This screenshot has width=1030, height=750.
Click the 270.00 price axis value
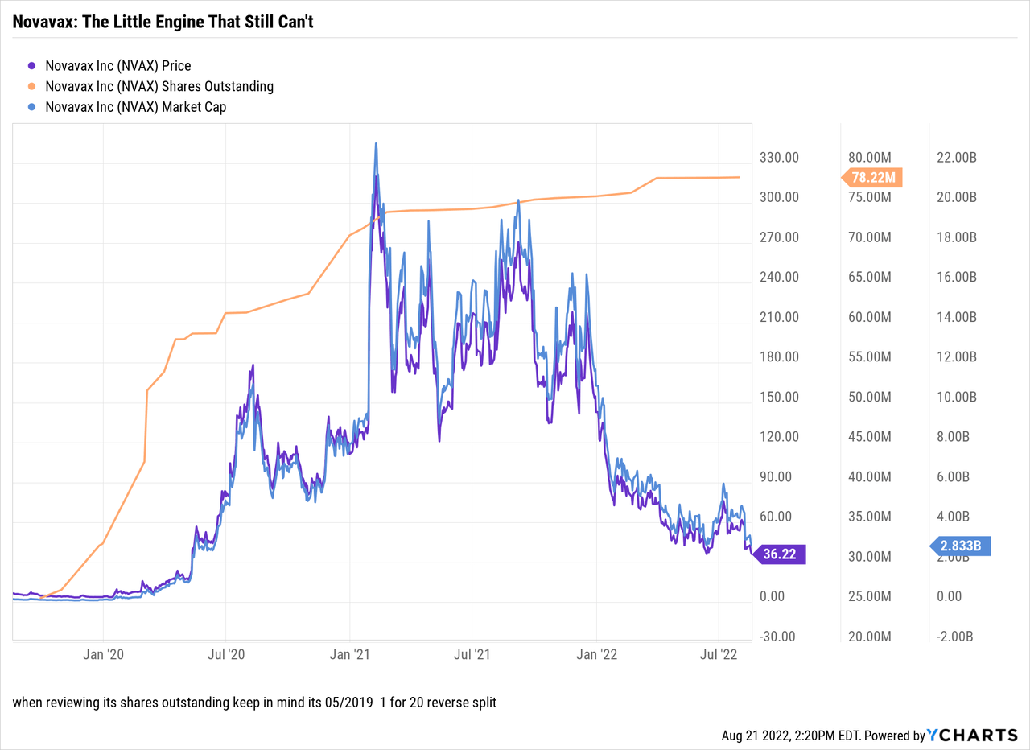coord(780,237)
